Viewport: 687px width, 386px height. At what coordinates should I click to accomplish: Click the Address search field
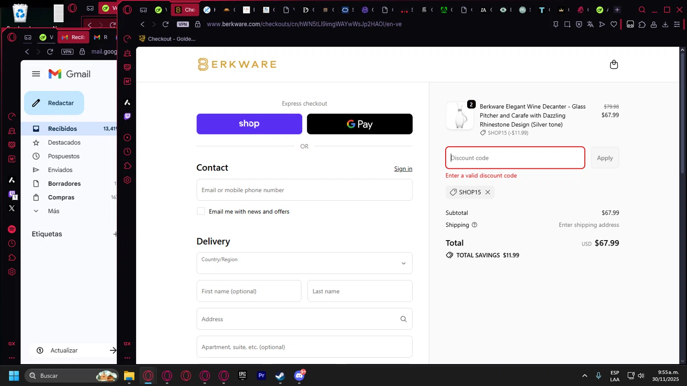pyautogui.click(x=304, y=319)
